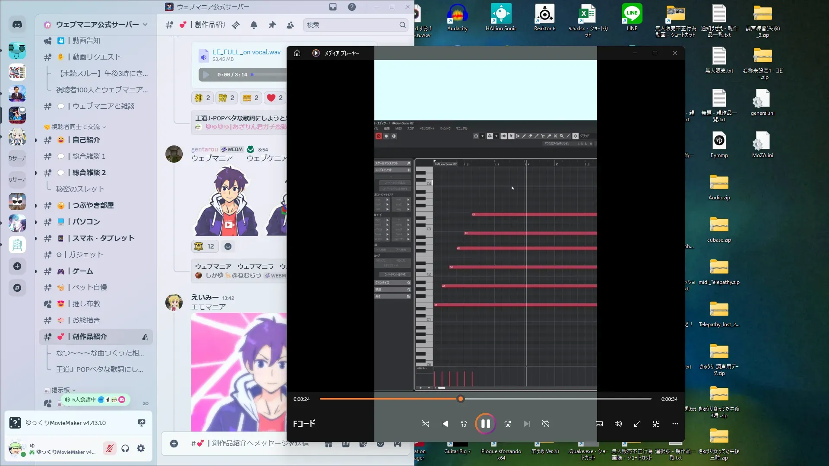Open notification bell settings for channel
The width and height of the screenshot is (829, 466).
pos(254,25)
